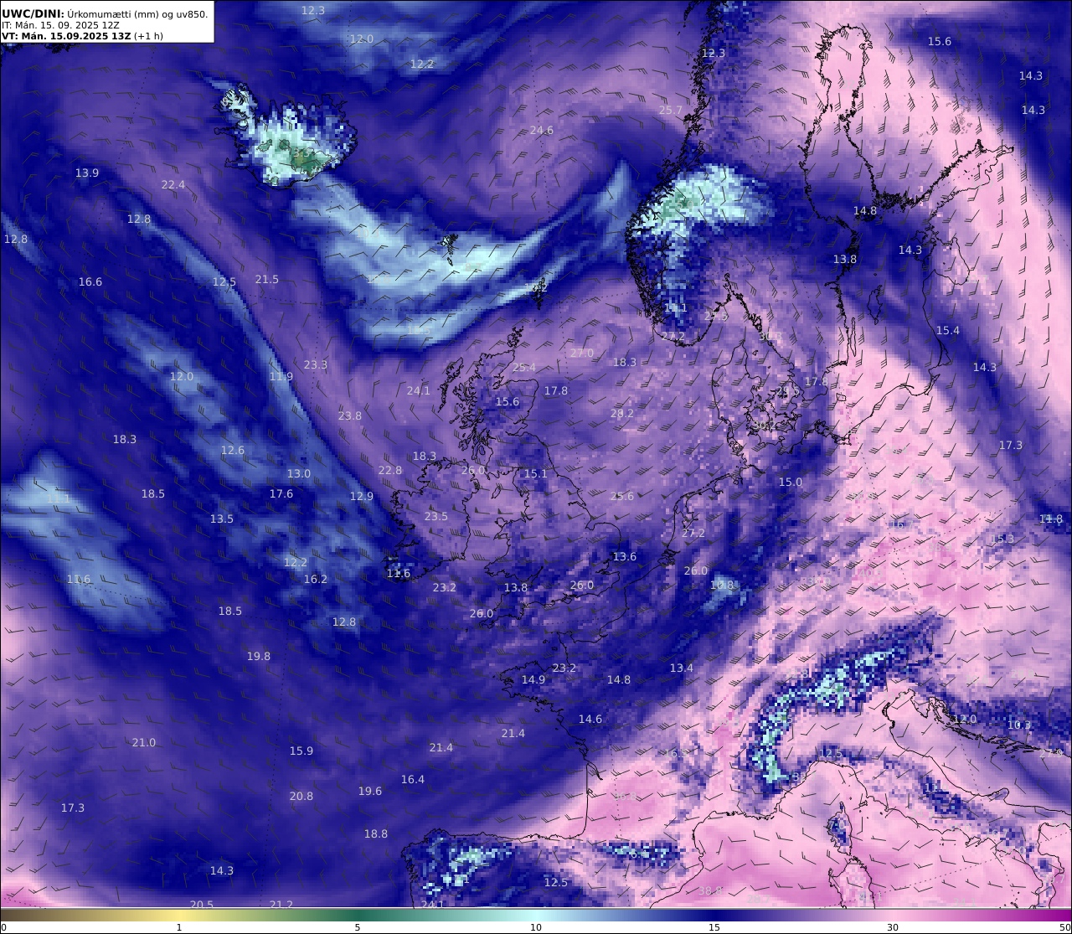
Task: Click the map value 13.4
Action: [682, 668]
